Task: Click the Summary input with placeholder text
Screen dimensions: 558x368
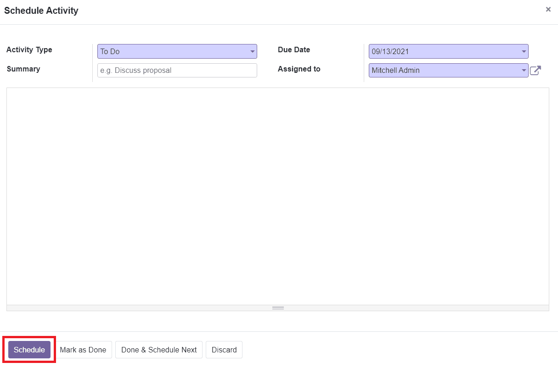Action: pyautogui.click(x=177, y=70)
